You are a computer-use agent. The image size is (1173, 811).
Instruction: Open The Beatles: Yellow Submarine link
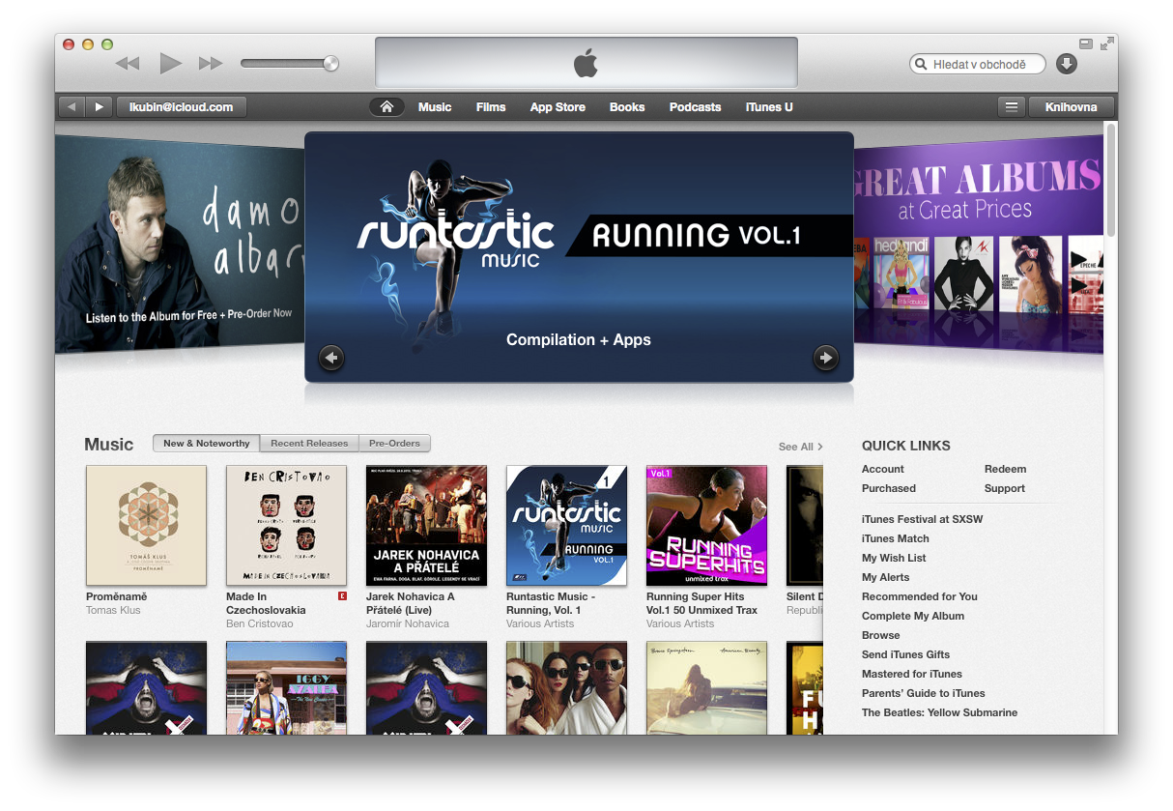[x=939, y=713]
